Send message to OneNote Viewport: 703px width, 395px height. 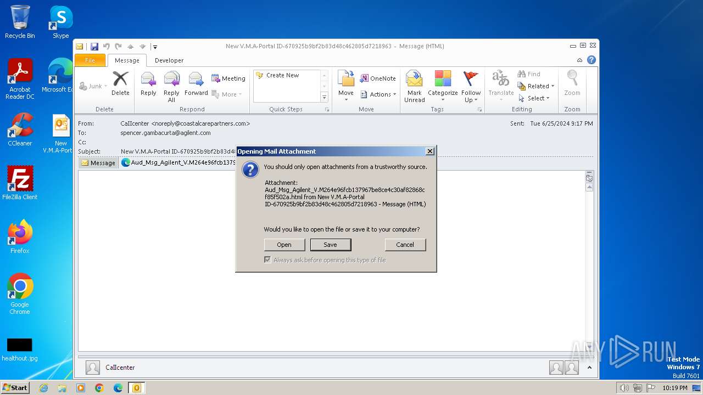pyautogui.click(x=378, y=78)
